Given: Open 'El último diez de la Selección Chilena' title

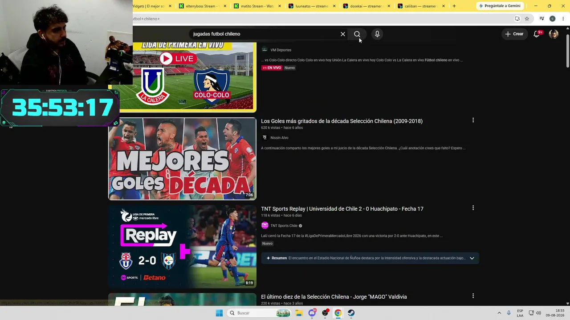Looking at the screenshot, I should [334, 297].
